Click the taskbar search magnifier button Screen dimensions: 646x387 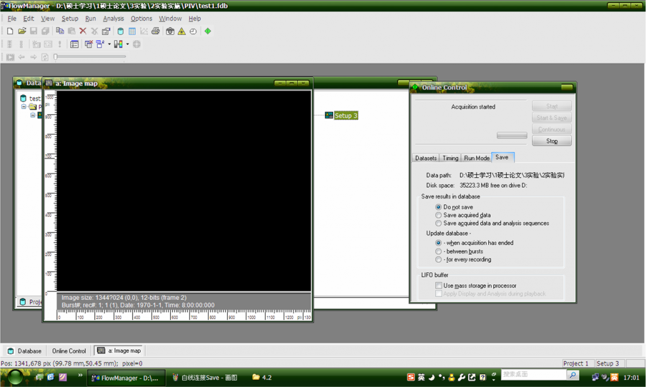coord(573,374)
